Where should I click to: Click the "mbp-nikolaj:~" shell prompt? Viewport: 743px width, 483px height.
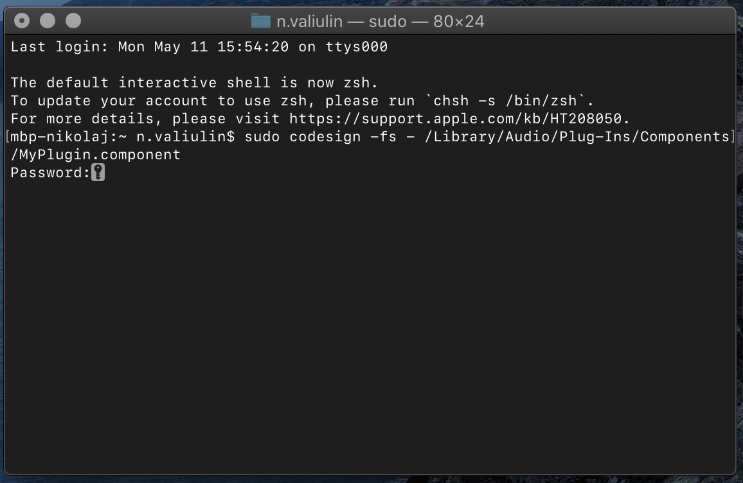68,137
